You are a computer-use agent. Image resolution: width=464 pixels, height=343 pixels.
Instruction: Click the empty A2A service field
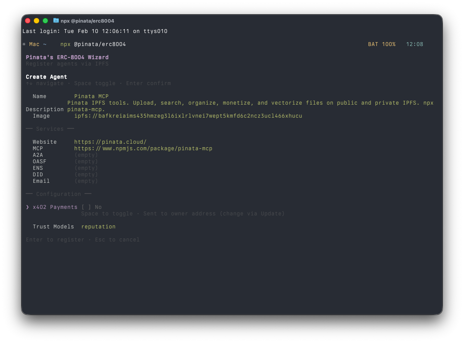(86, 155)
